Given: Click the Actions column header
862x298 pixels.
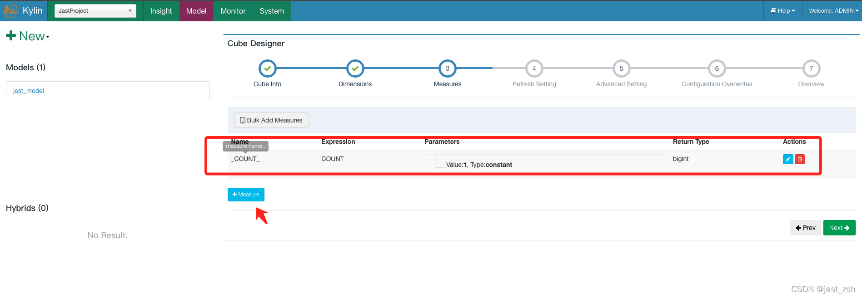Looking at the screenshot, I should (x=794, y=142).
